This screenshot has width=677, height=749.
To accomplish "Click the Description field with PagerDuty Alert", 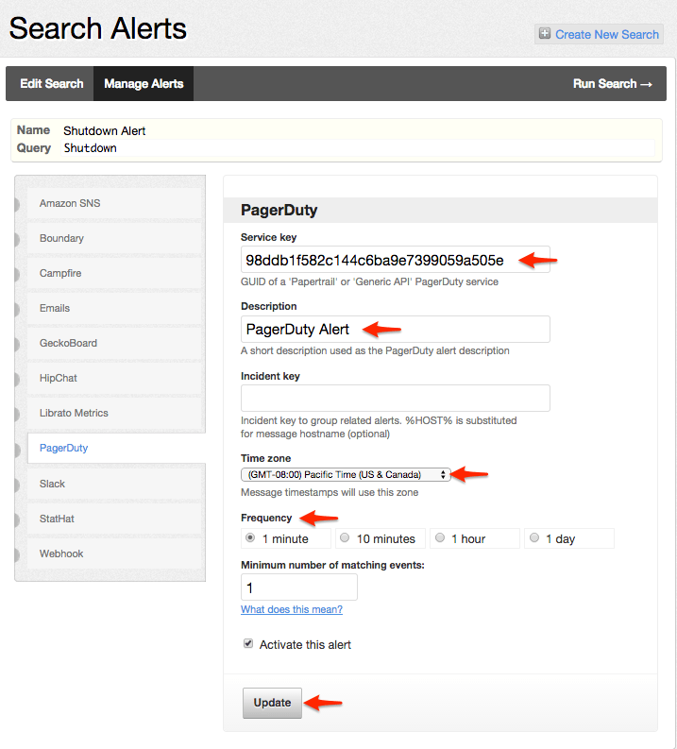I will pyautogui.click(x=396, y=329).
